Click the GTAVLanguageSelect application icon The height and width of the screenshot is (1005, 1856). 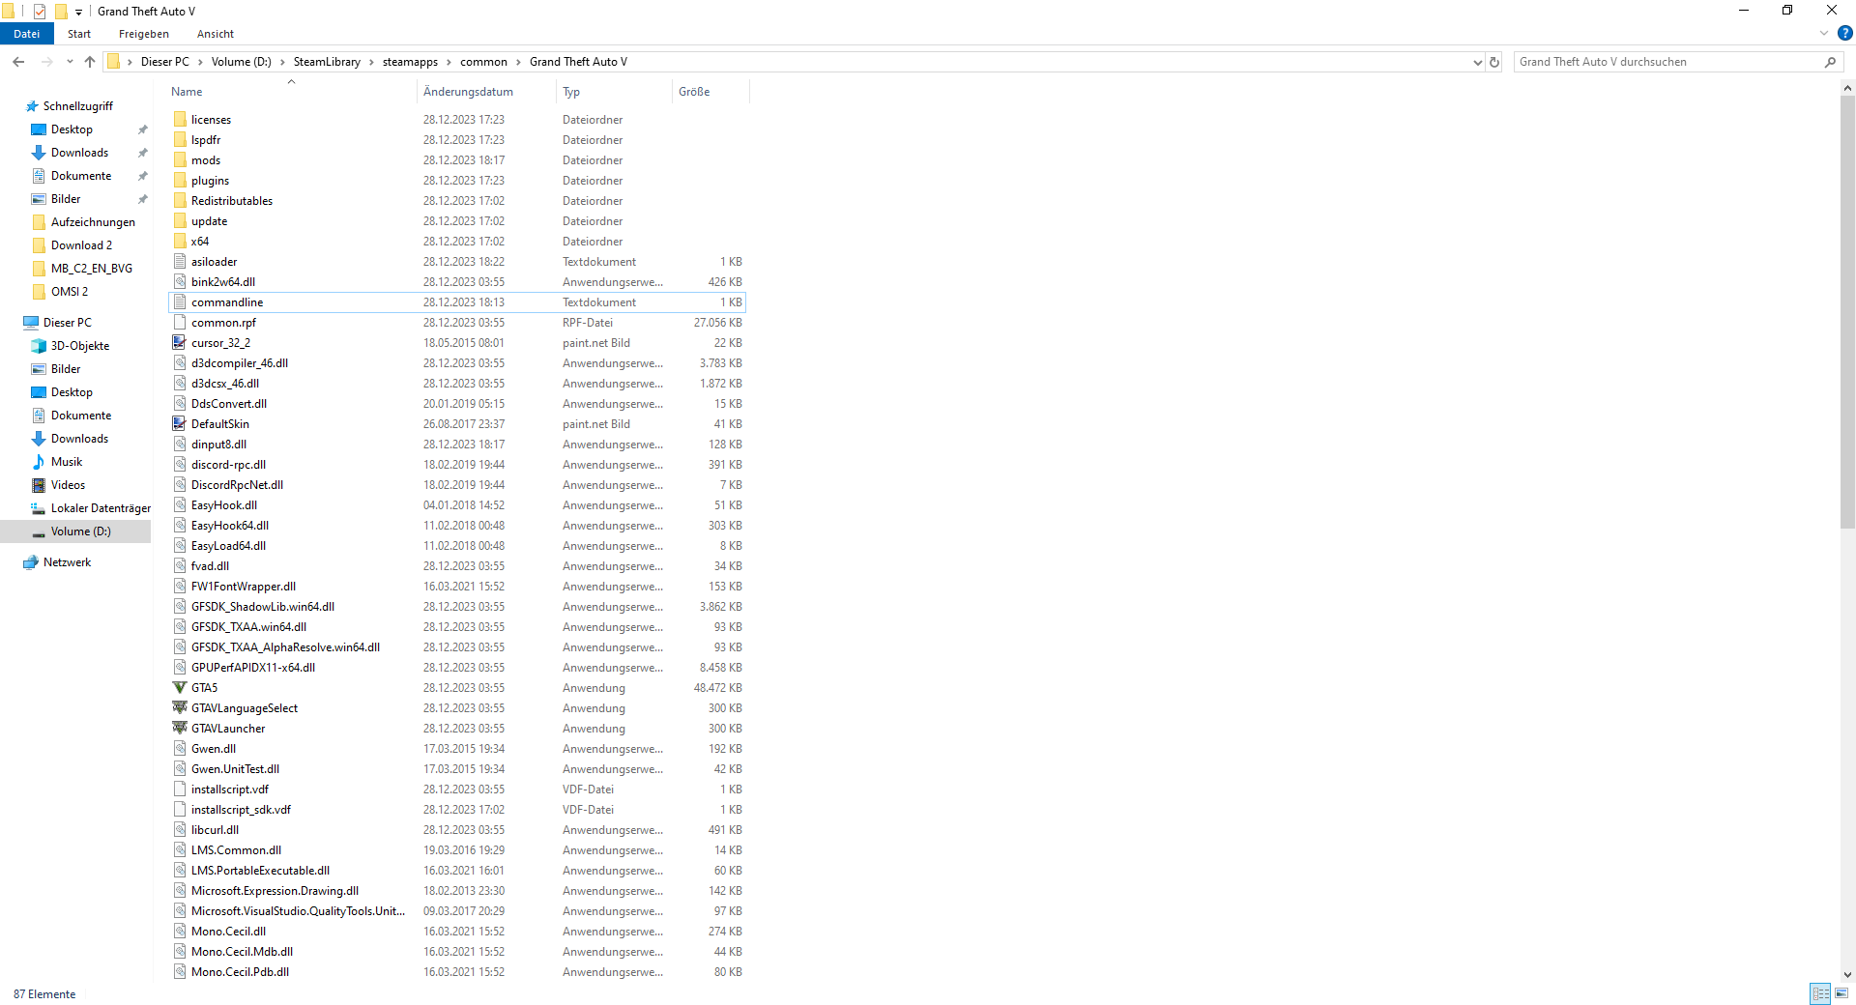pos(180,708)
